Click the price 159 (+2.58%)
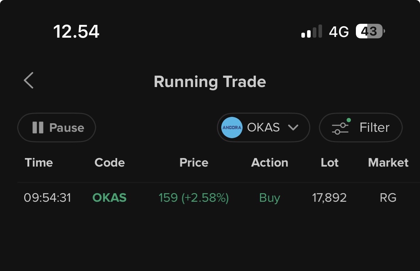 193,197
